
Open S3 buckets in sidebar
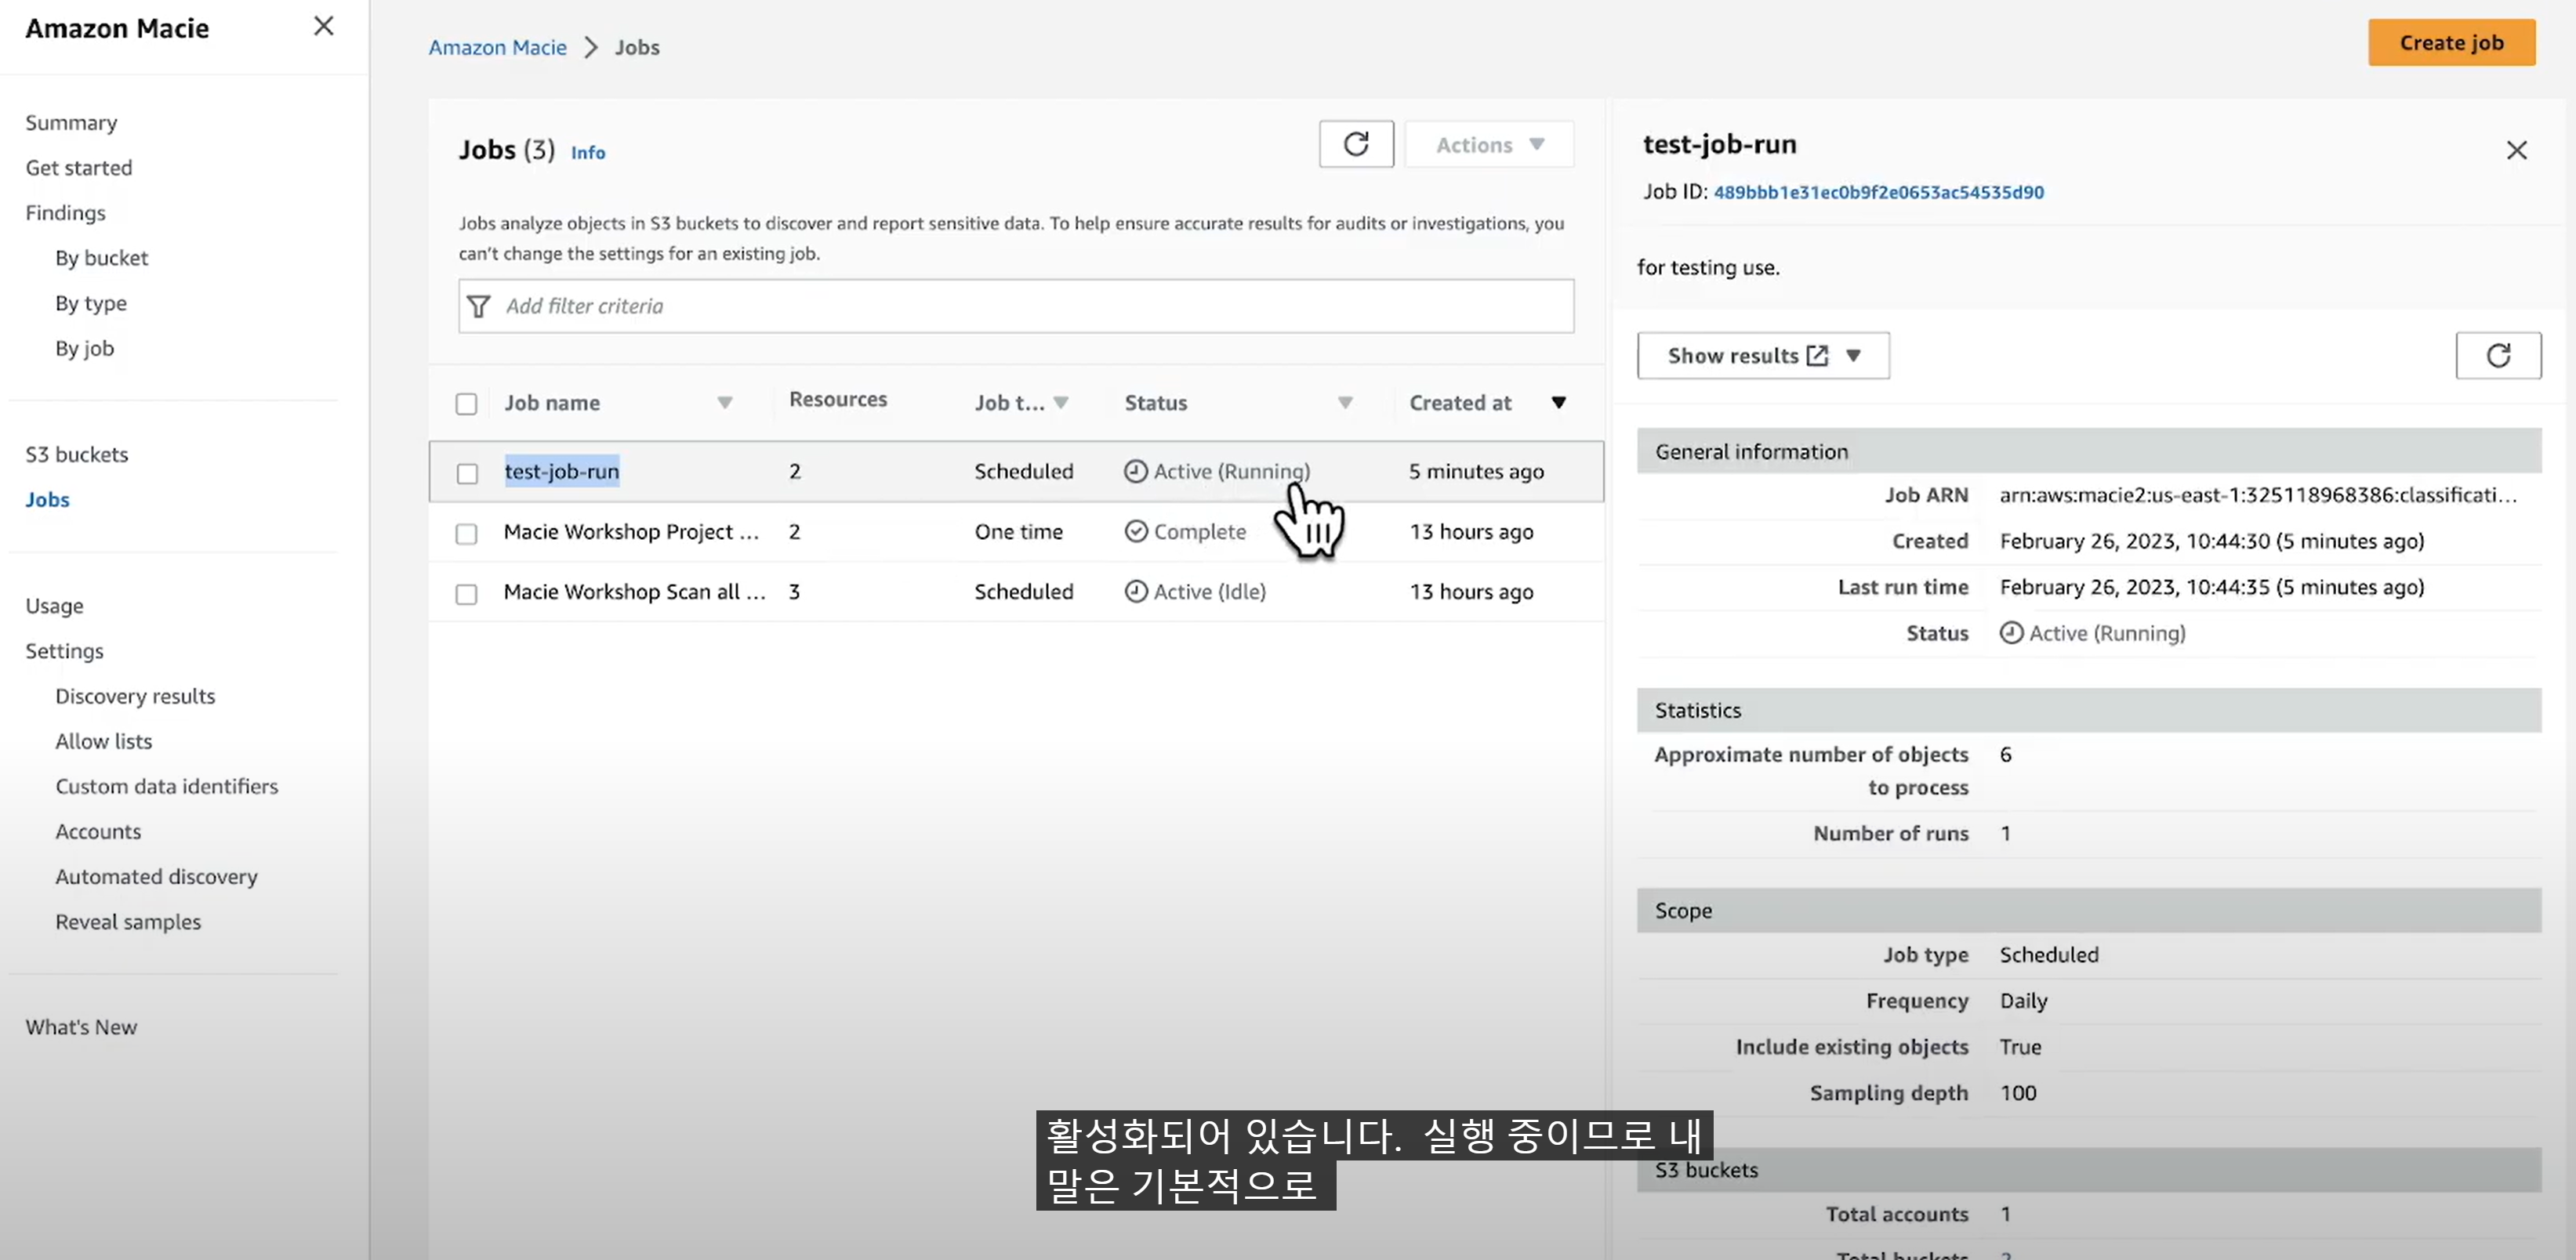tap(77, 454)
